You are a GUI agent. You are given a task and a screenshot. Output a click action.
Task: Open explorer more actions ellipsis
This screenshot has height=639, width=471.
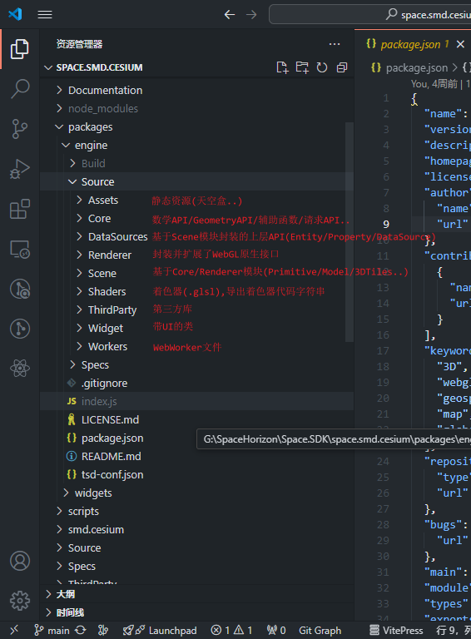tap(335, 44)
